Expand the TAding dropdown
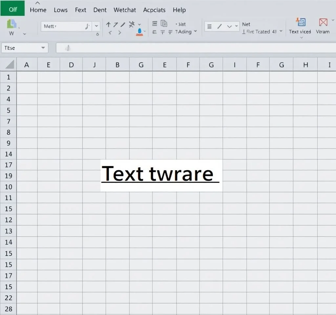The image size is (336, 315). point(196,31)
